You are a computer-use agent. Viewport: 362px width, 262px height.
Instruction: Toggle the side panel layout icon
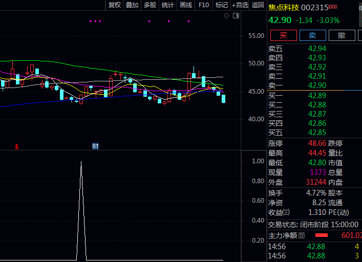point(236,16)
